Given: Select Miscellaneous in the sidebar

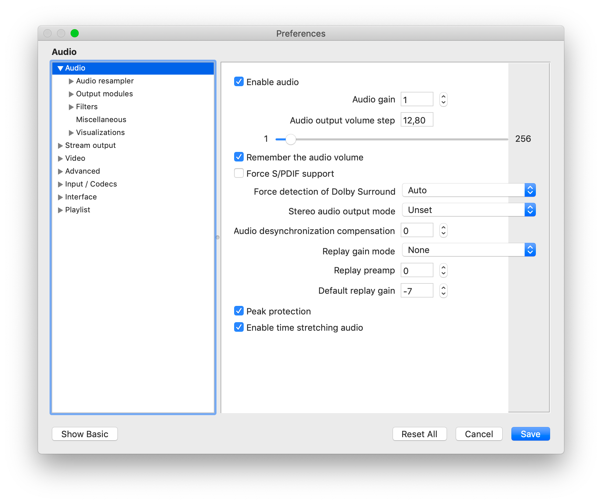Looking at the screenshot, I should point(101,120).
